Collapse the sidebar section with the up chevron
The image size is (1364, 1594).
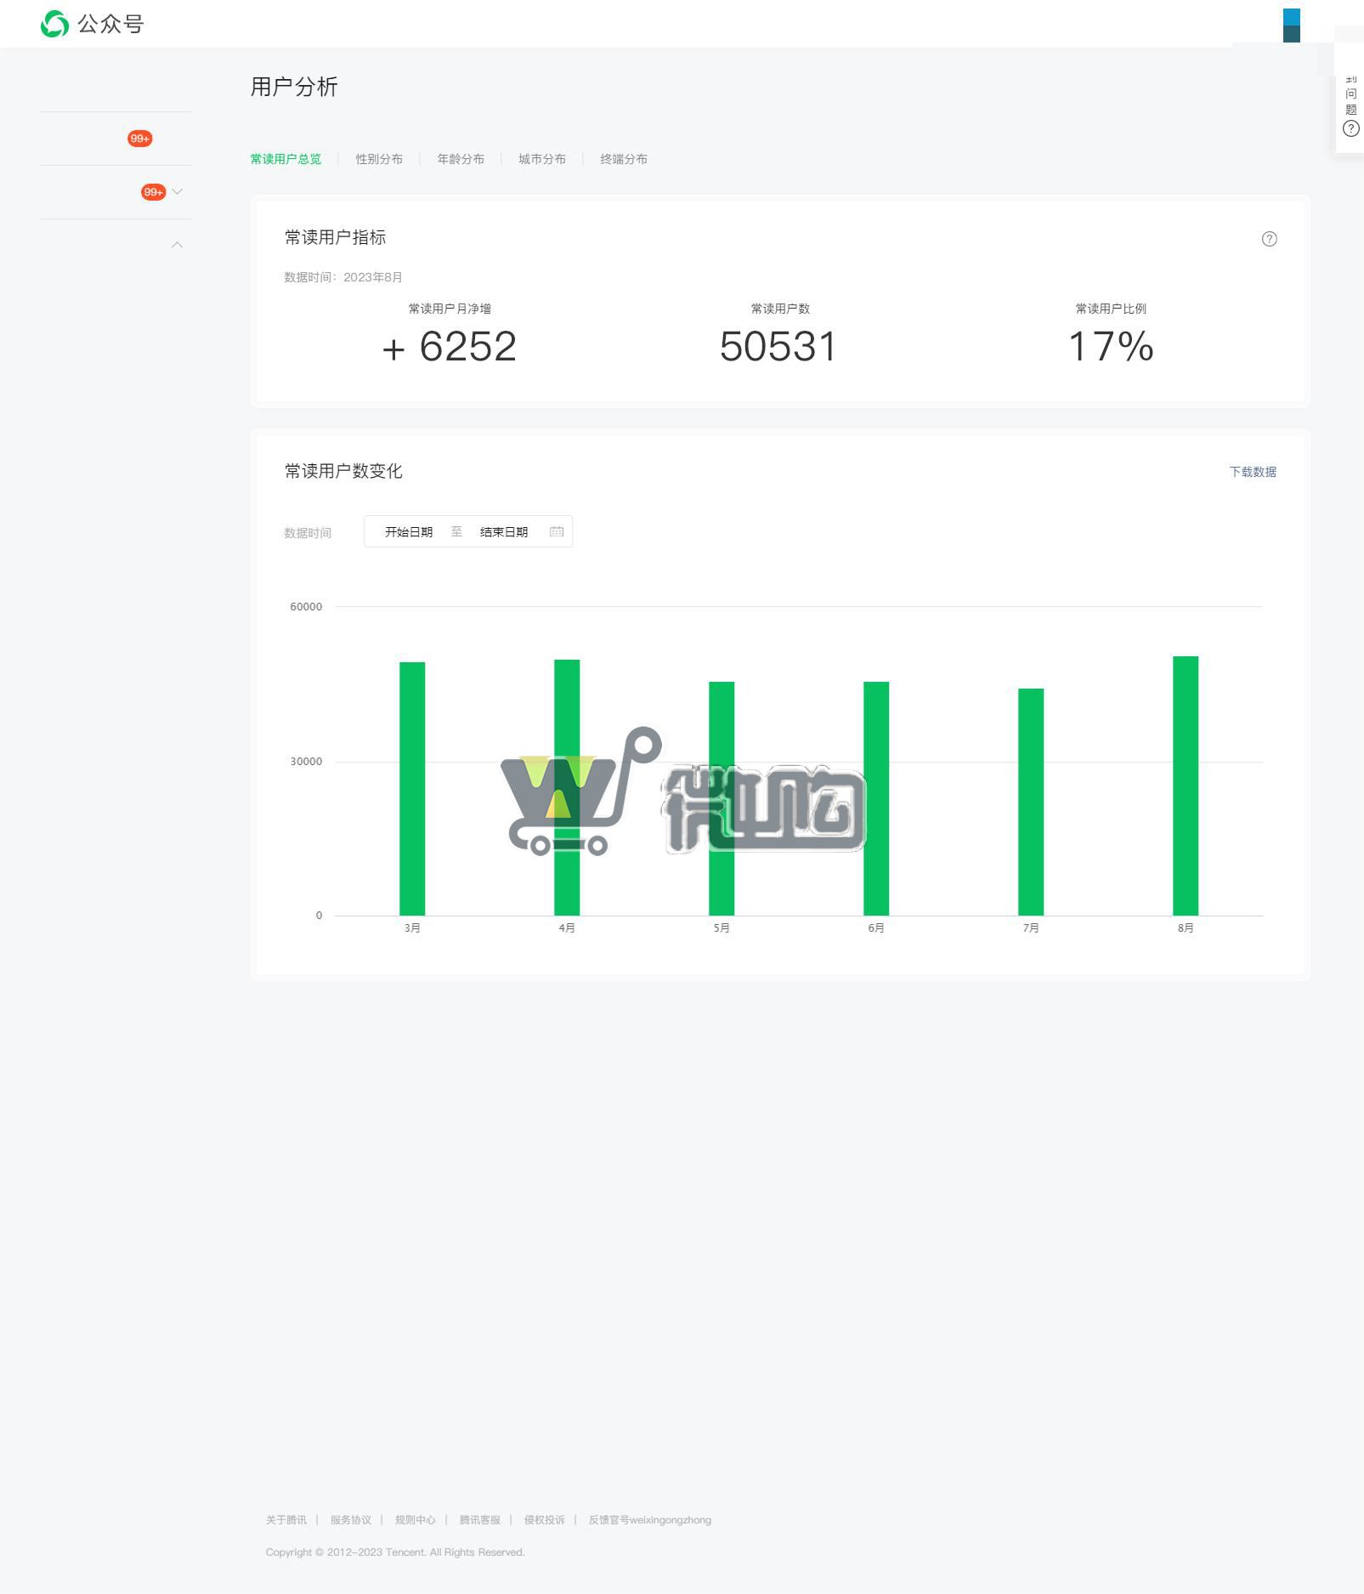click(x=178, y=245)
